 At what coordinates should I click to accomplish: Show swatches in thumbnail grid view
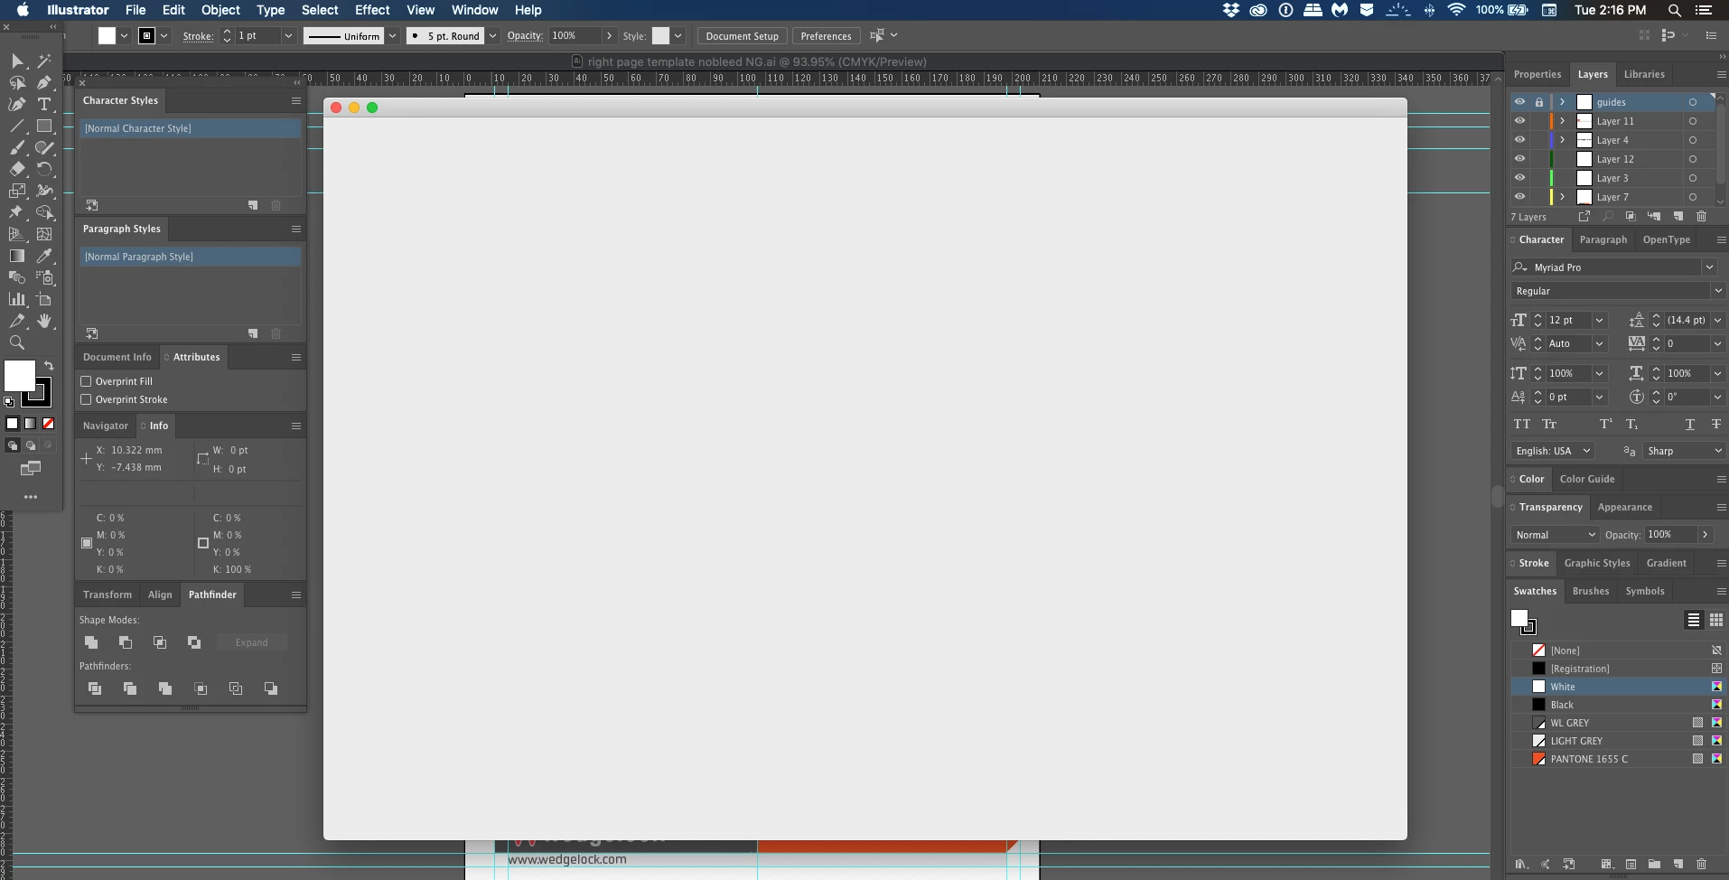tap(1716, 620)
